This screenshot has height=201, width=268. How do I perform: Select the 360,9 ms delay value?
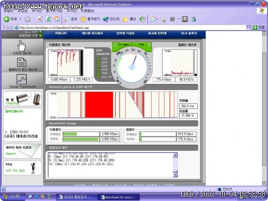pyautogui.click(x=188, y=106)
